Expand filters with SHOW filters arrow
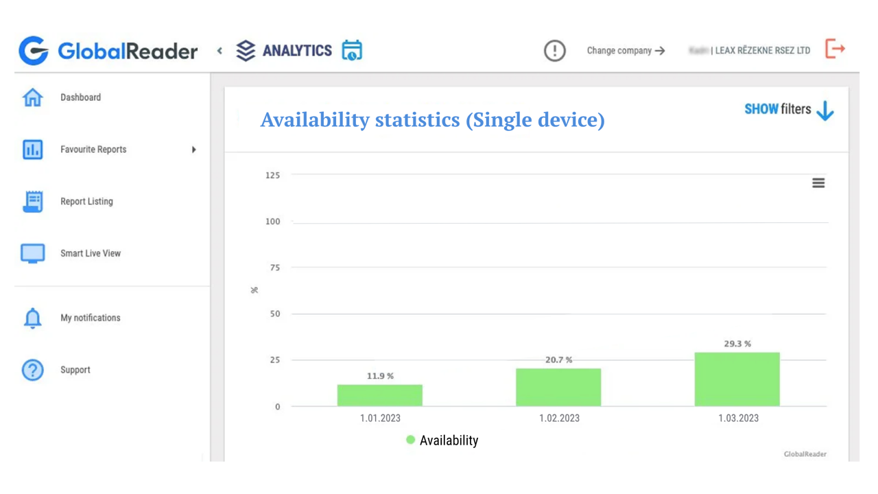 click(825, 110)
